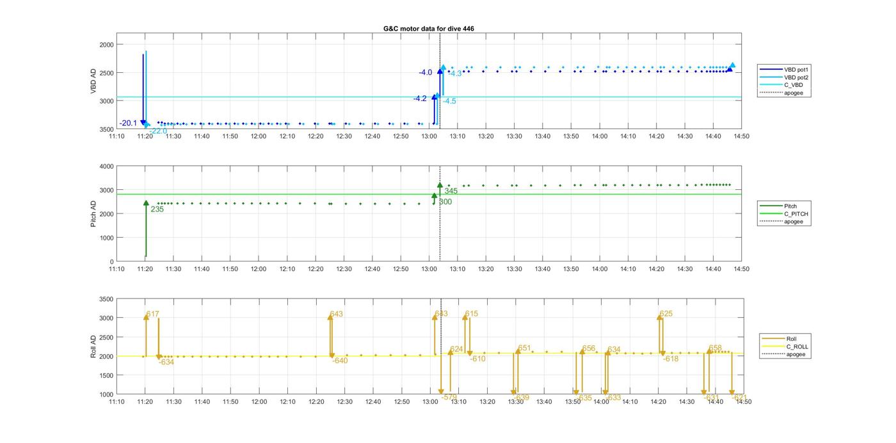Select the C_PITCH legend entry
896x443 pixels.
click(x=783, y=214)
